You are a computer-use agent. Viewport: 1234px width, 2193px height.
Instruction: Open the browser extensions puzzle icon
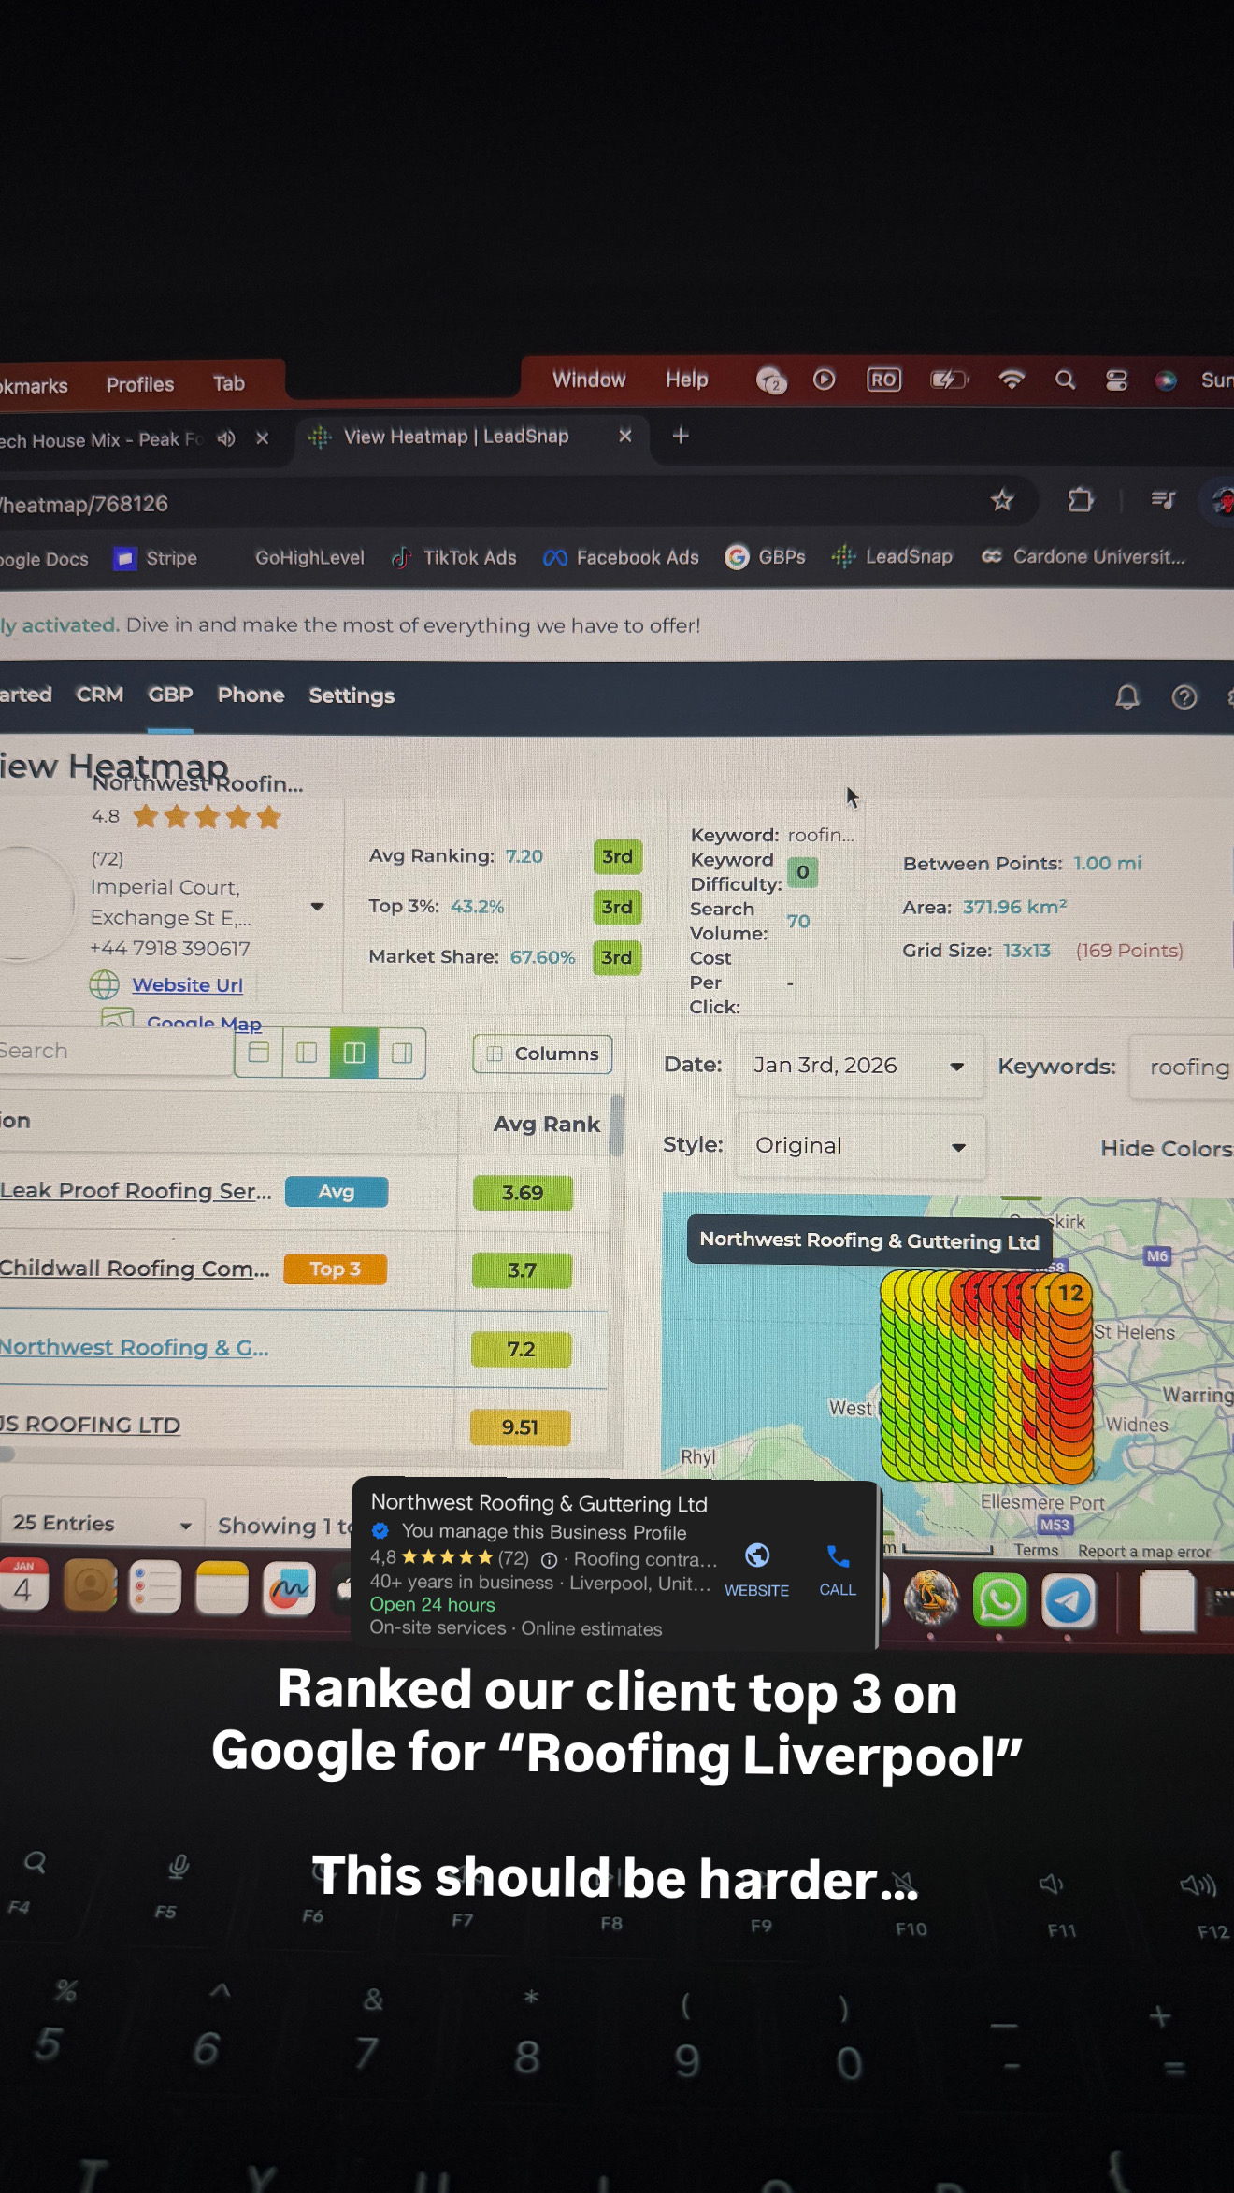coord(1080,500)
